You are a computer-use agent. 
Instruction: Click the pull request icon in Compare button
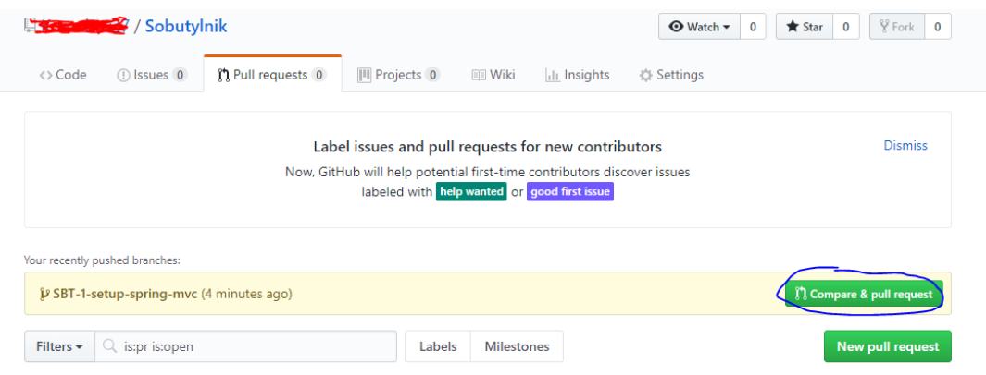[x=801, y=294]
